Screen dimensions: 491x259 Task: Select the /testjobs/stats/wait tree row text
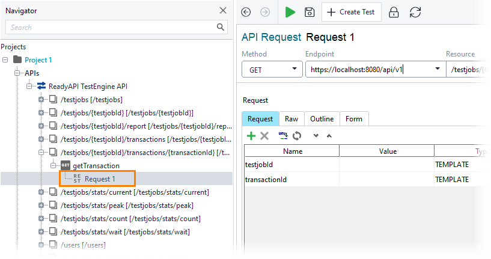point(125,232)
